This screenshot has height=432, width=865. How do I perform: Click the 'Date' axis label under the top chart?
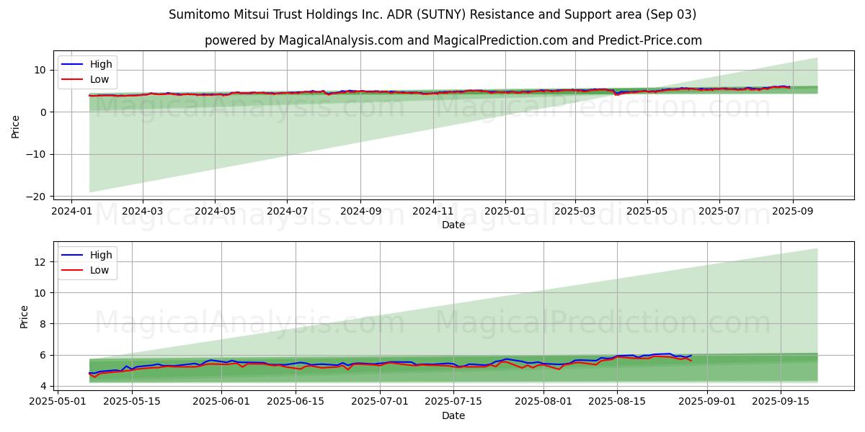(x=453, y=225)
